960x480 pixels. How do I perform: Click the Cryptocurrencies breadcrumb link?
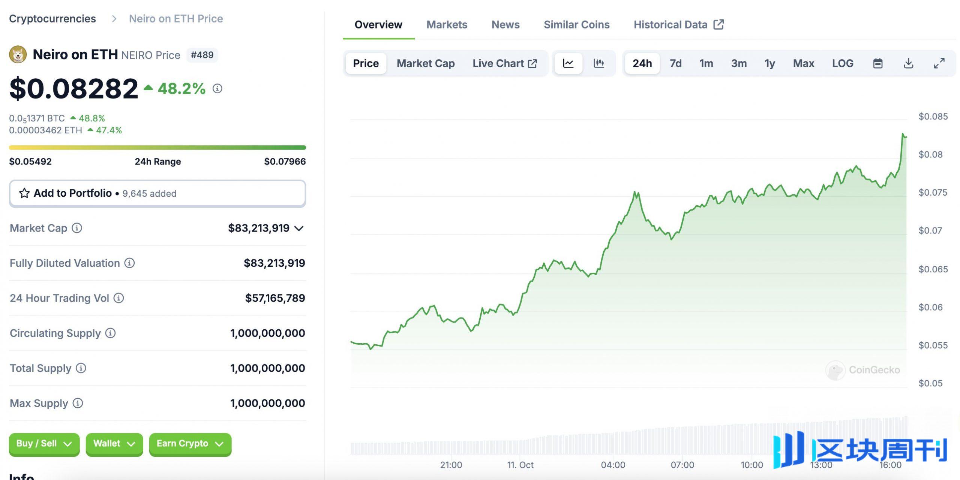click(52, 19)
